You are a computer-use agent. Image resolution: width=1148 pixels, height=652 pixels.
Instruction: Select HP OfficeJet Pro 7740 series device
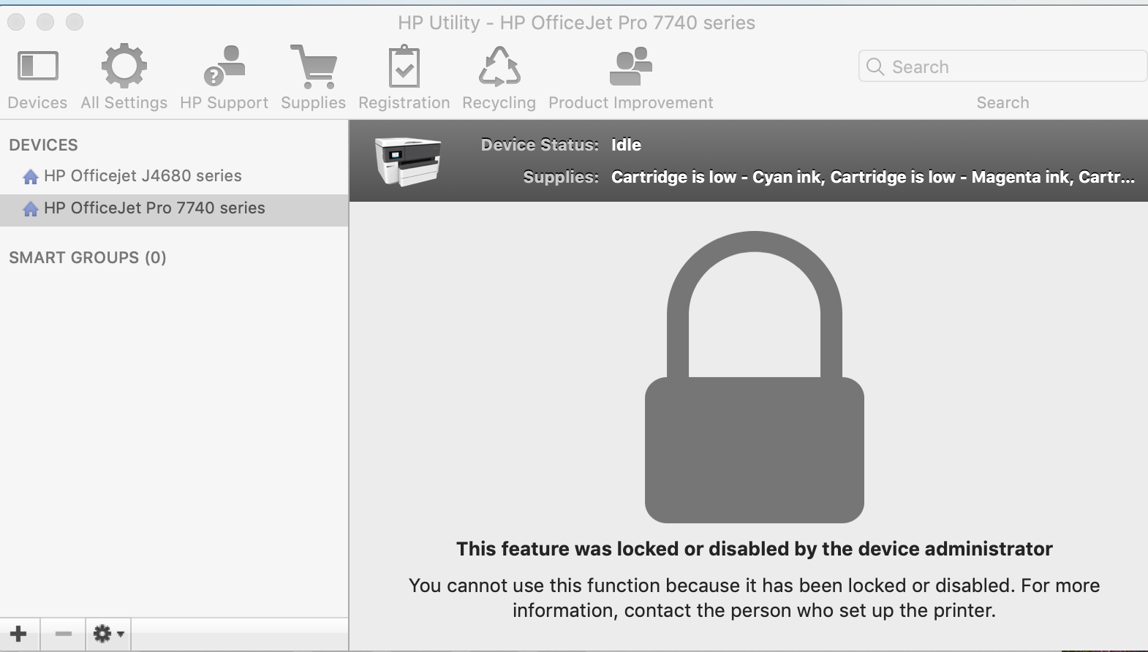coord(154,208)
